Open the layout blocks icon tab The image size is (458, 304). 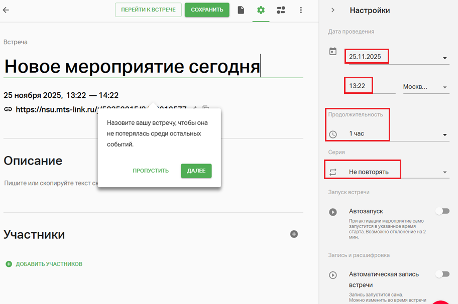pyautogui.click(x=281, y=10)
